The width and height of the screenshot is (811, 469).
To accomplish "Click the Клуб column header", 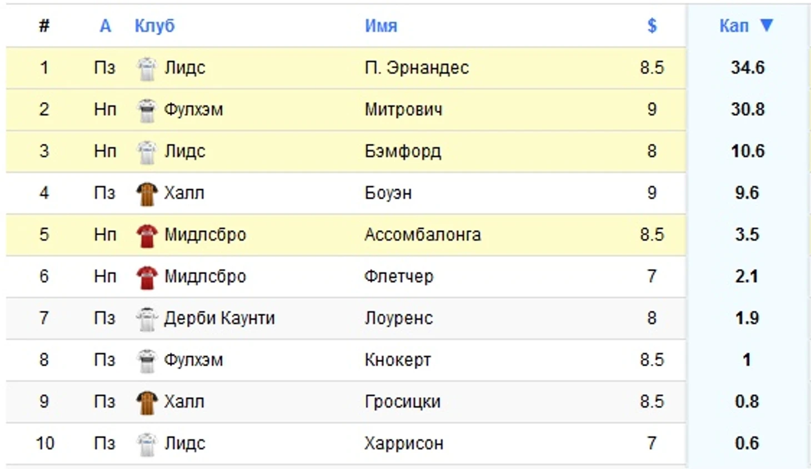I will [154, 25].
